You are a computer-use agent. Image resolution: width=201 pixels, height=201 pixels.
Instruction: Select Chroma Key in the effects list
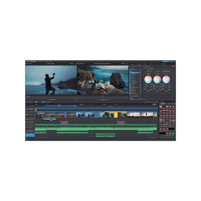coord(133,79)
